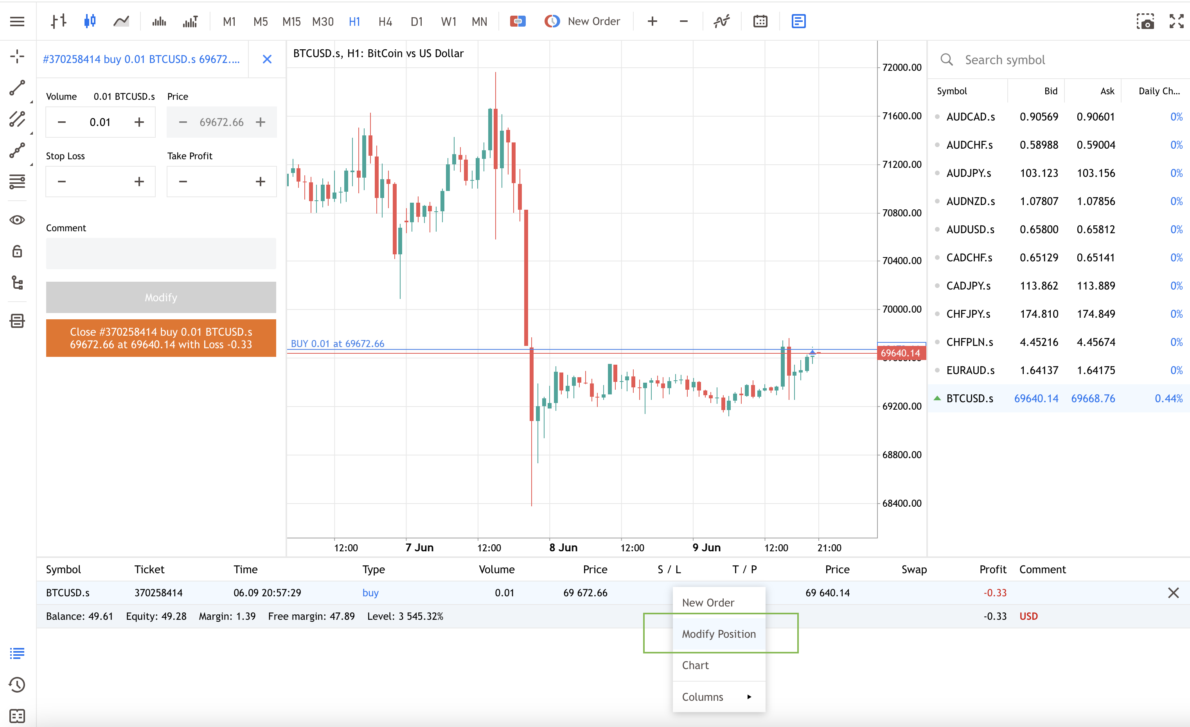Select the polyline shapes drawing tool
Image resolution: width=1190 pixels, height=727 pixels.
pyautogui.click(x=17, y=151)
